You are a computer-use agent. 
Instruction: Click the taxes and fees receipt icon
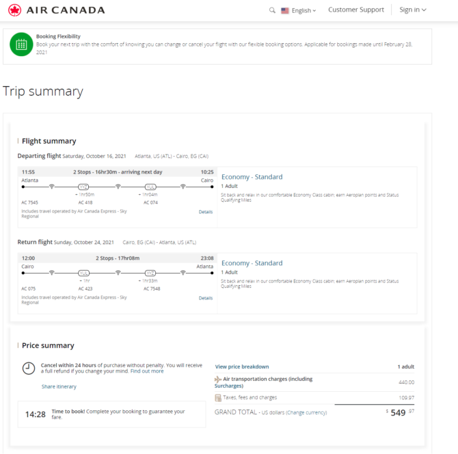click(x=218, y=398)
